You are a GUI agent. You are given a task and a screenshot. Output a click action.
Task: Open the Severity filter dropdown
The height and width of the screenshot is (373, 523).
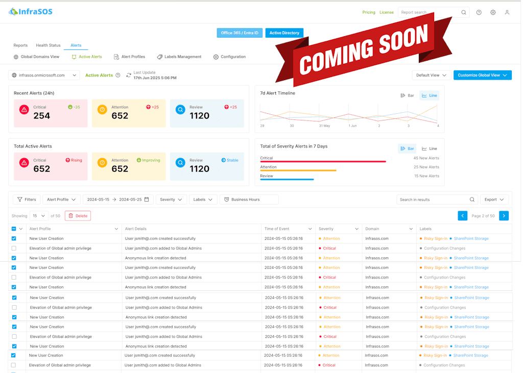click(171, 200)
